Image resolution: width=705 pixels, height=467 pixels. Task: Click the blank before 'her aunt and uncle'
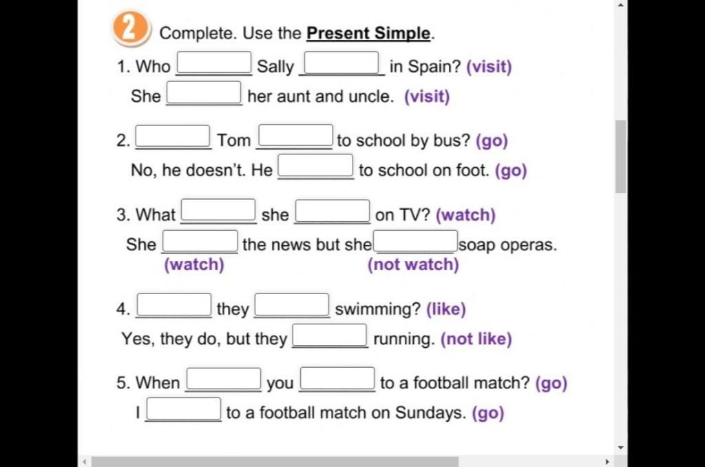pyautogui.click(x=204, y=92)
